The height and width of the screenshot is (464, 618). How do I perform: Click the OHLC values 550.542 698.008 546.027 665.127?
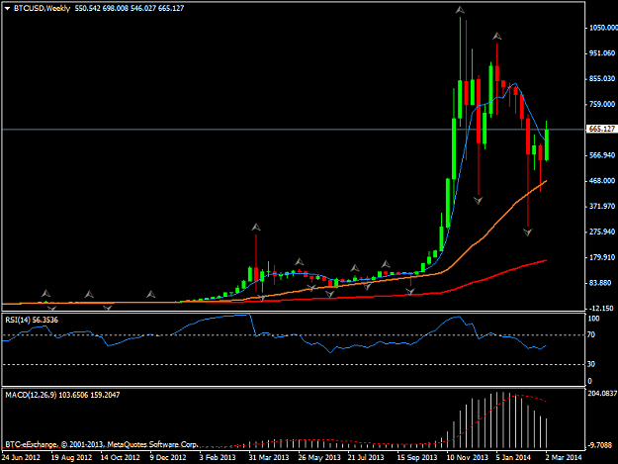click(x=130, y=8)
